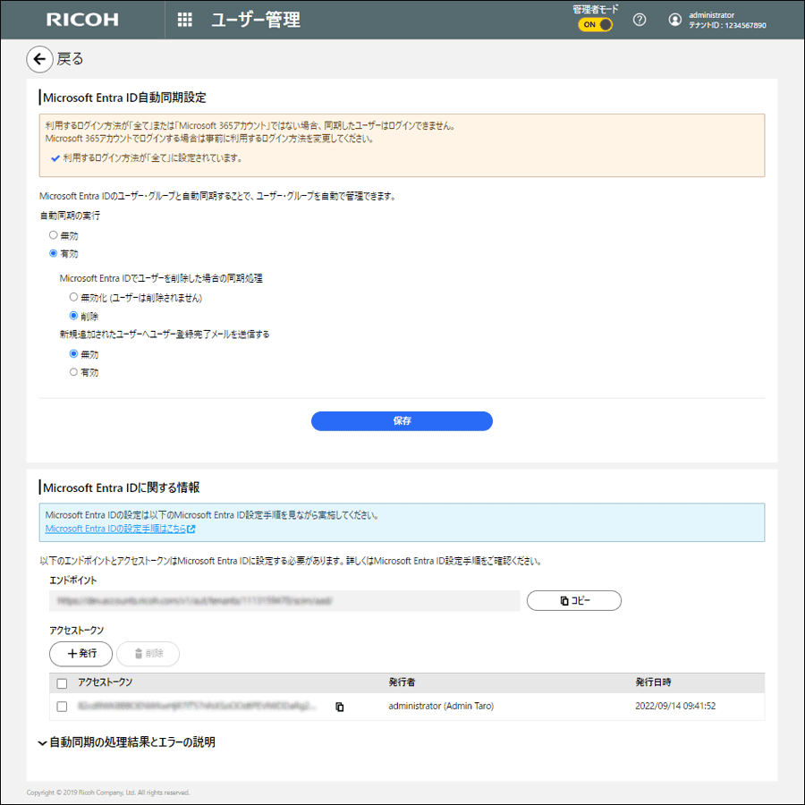Click the RICOH logo
Viewport: 805px width, 805px height.
[82, 20]
